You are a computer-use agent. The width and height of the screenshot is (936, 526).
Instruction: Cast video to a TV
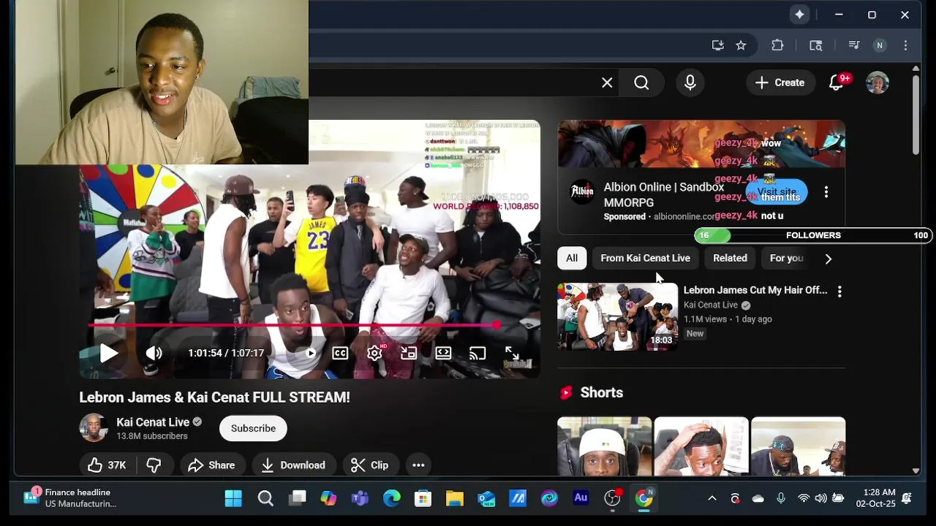(x=478, y=354)
